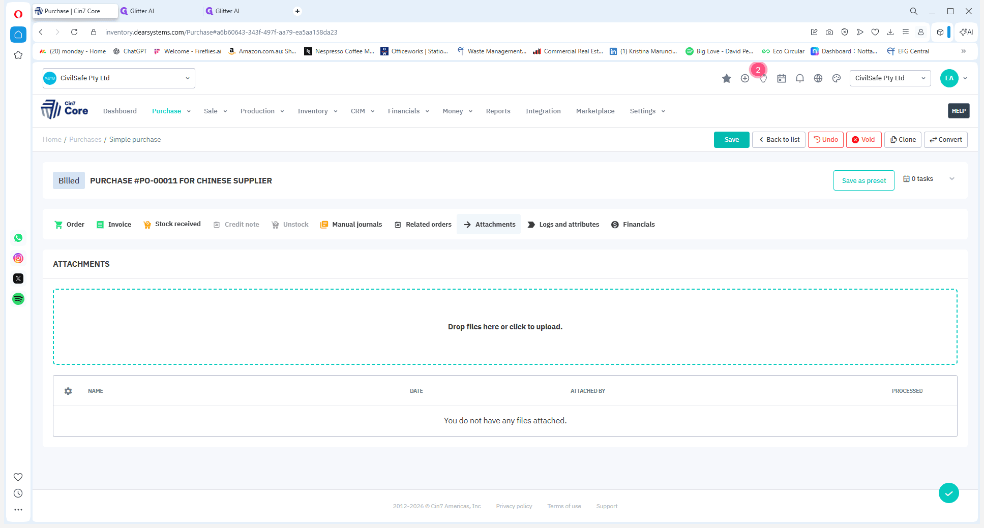Open the Logs and attributes tab
Image resolution: width=984 pixels, height=528 pixels.
[563, 225]
